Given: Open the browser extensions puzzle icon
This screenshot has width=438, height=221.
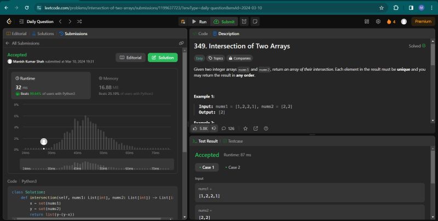Looking at the screenshot, I should coord(396,8).
